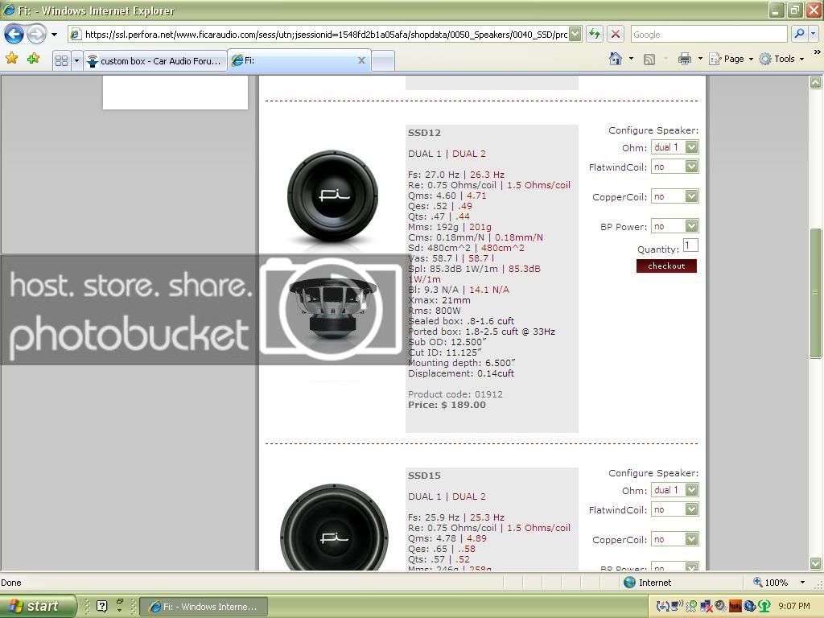Select DUAL 1 link for SSD12

tap(425, 154)
